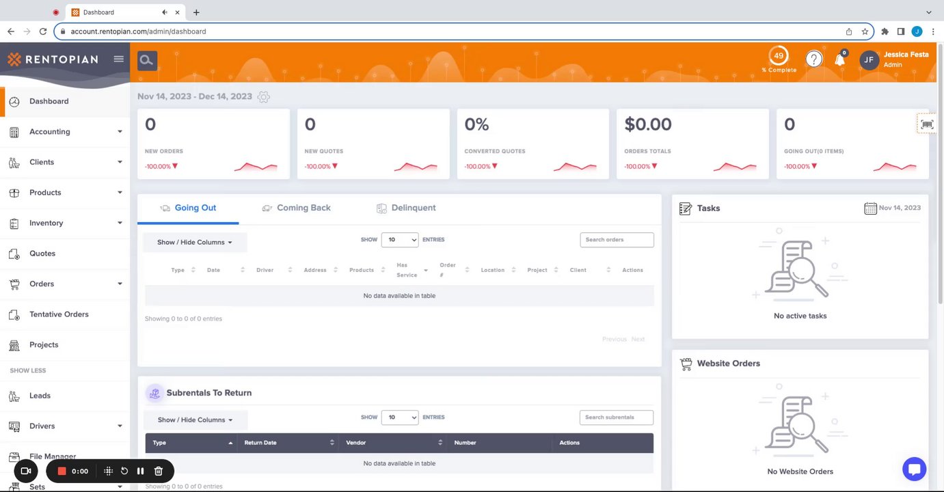Click the Next pagination link

pyautogui.click(x=638, y=340)
